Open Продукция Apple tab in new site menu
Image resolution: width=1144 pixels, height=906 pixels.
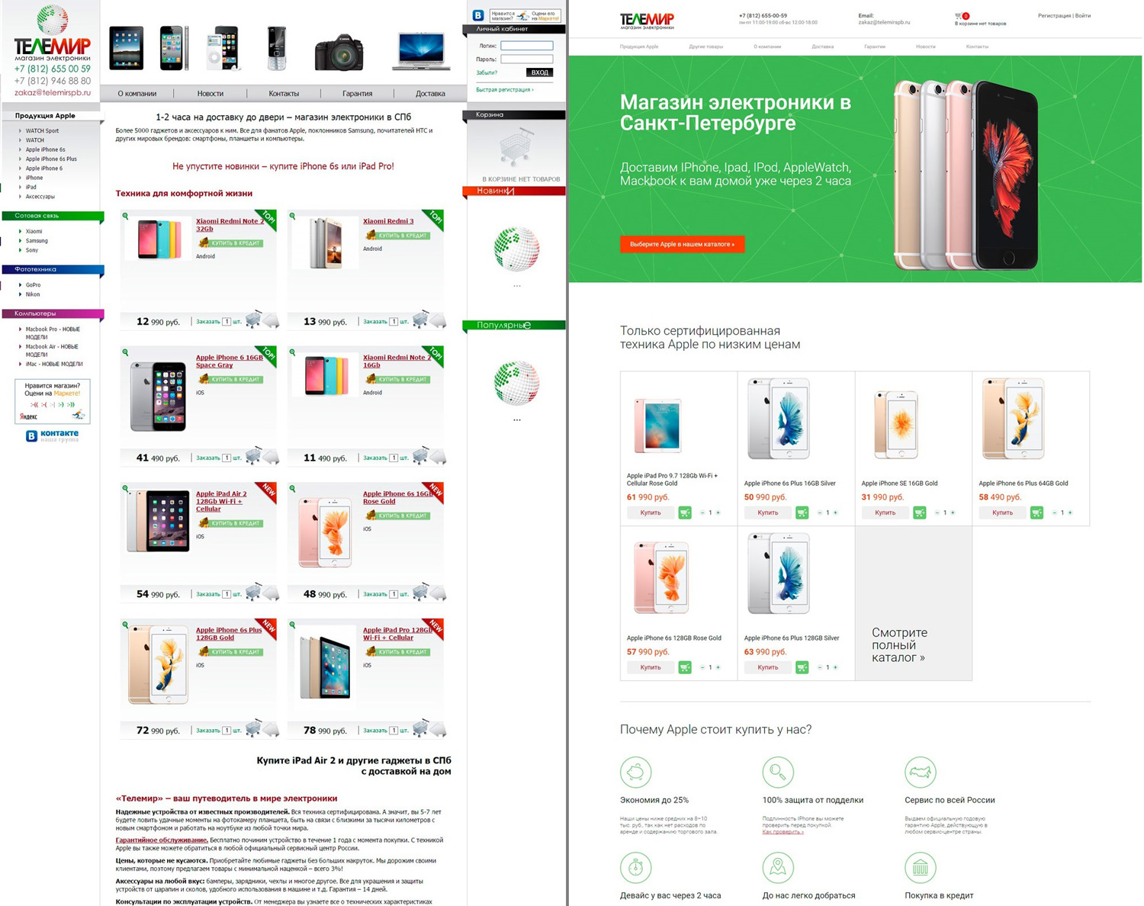(x=639, y=47)
